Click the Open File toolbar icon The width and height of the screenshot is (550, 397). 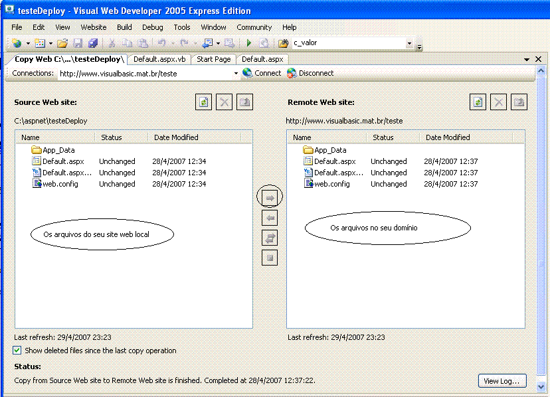pyautogui.click(x=62, y=43)
